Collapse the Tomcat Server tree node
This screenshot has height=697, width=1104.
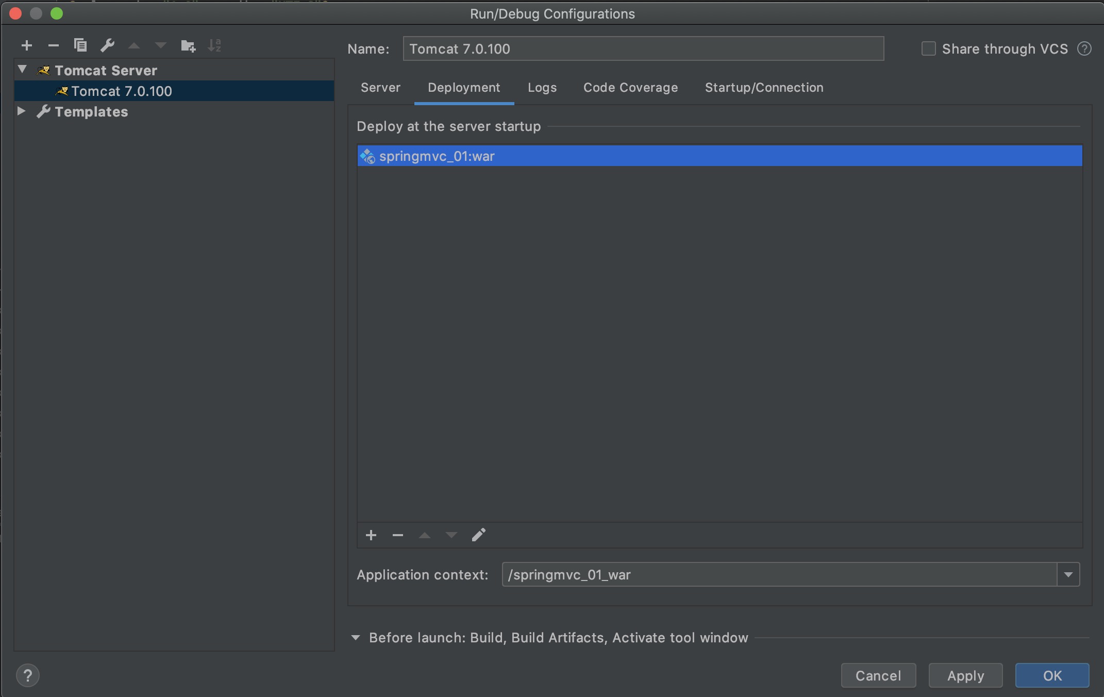[x=22, y=70]
